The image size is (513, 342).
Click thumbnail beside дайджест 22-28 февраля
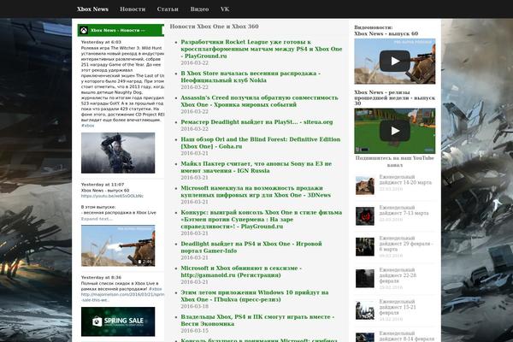pyautogui.click(x=365, y=278)
